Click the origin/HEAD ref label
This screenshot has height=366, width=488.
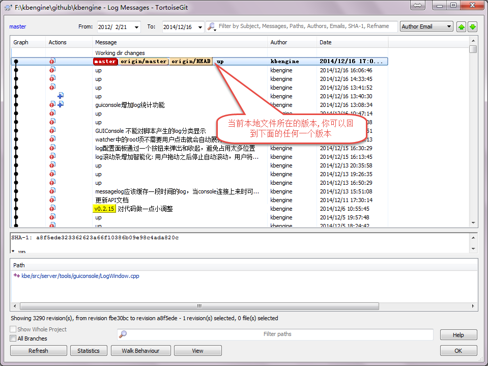point(191,61)
